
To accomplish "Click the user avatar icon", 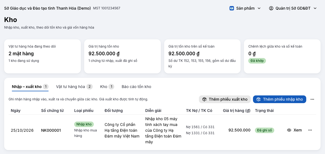I will point(271,8).
